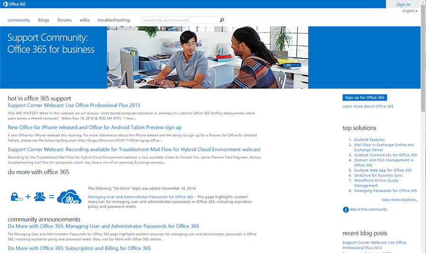Open Managing User and Administrator Passwords topic link
Image resolution: width=426 pixels, height=253 pixels.
pos(141,197)
